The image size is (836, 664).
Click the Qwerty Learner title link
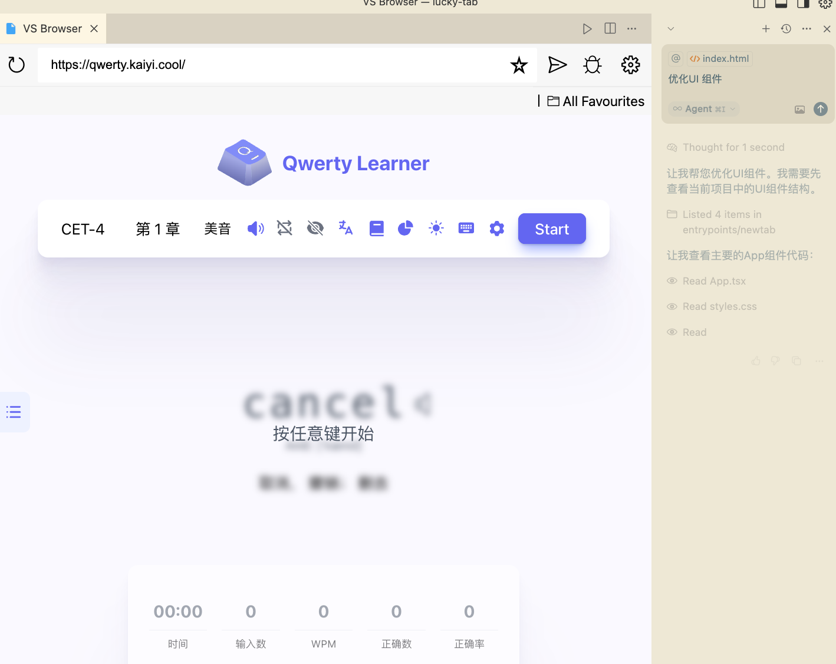(x=356, y=163)
